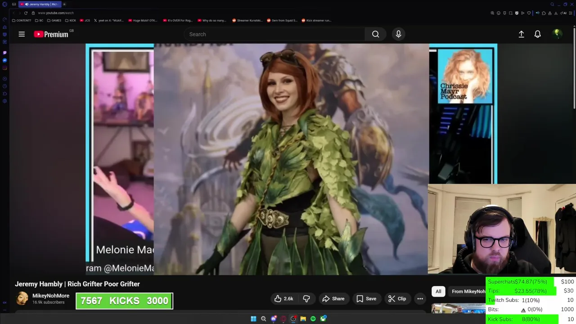Open more actions three-dot menu
The height and width of the screenshot is (324, 576).
pyautogui.click(x=420, y=299)
